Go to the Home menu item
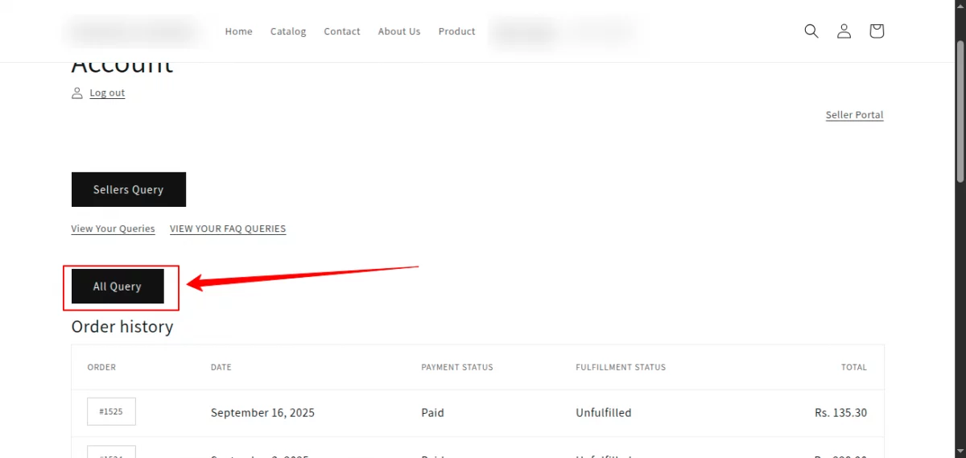 [238, 31]
